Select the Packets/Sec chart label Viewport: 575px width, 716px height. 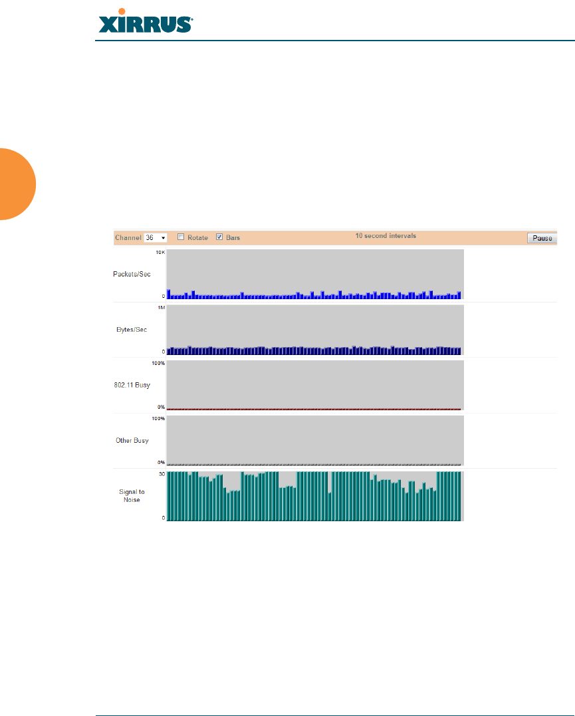[132, 274]
